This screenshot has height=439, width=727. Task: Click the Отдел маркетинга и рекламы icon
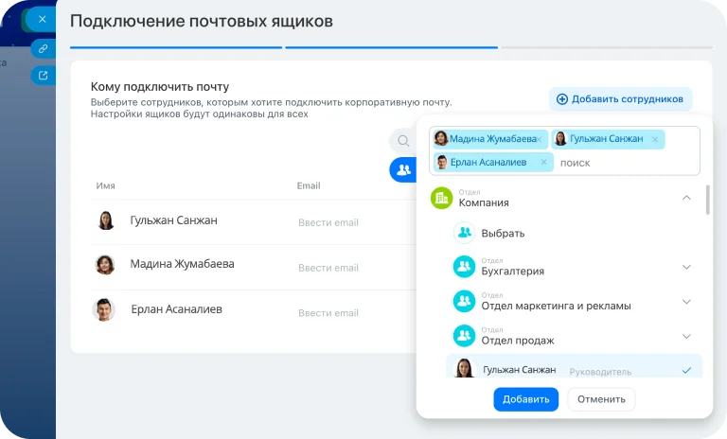(x=464, y=301)
